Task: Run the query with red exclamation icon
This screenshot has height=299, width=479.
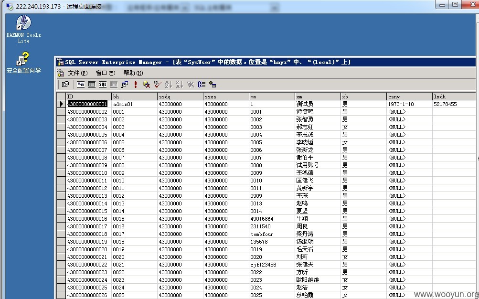Action: (x=136, y=84)
